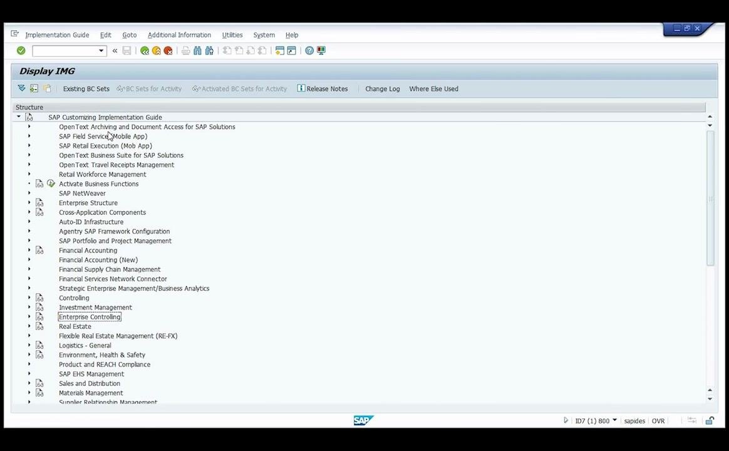This screenshot has height=451, width=729.
Task: Open documentation icon beside Financial Accounting
Action: 39,251
